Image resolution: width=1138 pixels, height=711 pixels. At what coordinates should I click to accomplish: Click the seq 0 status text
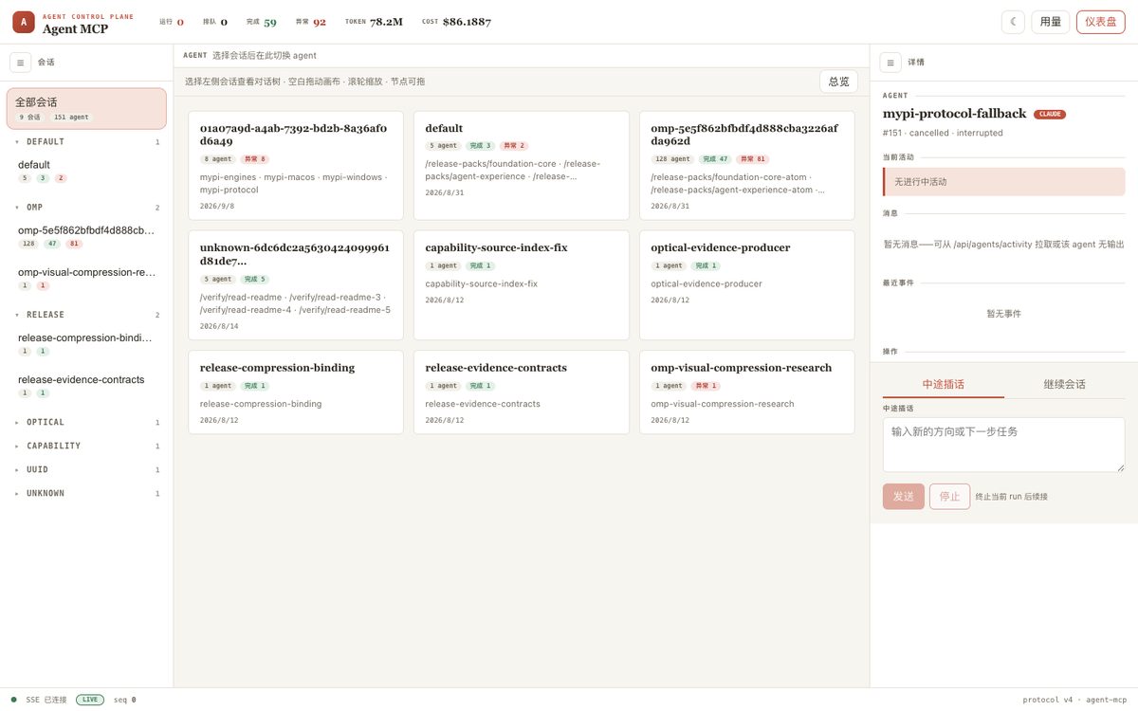click(x=124, y=700)
